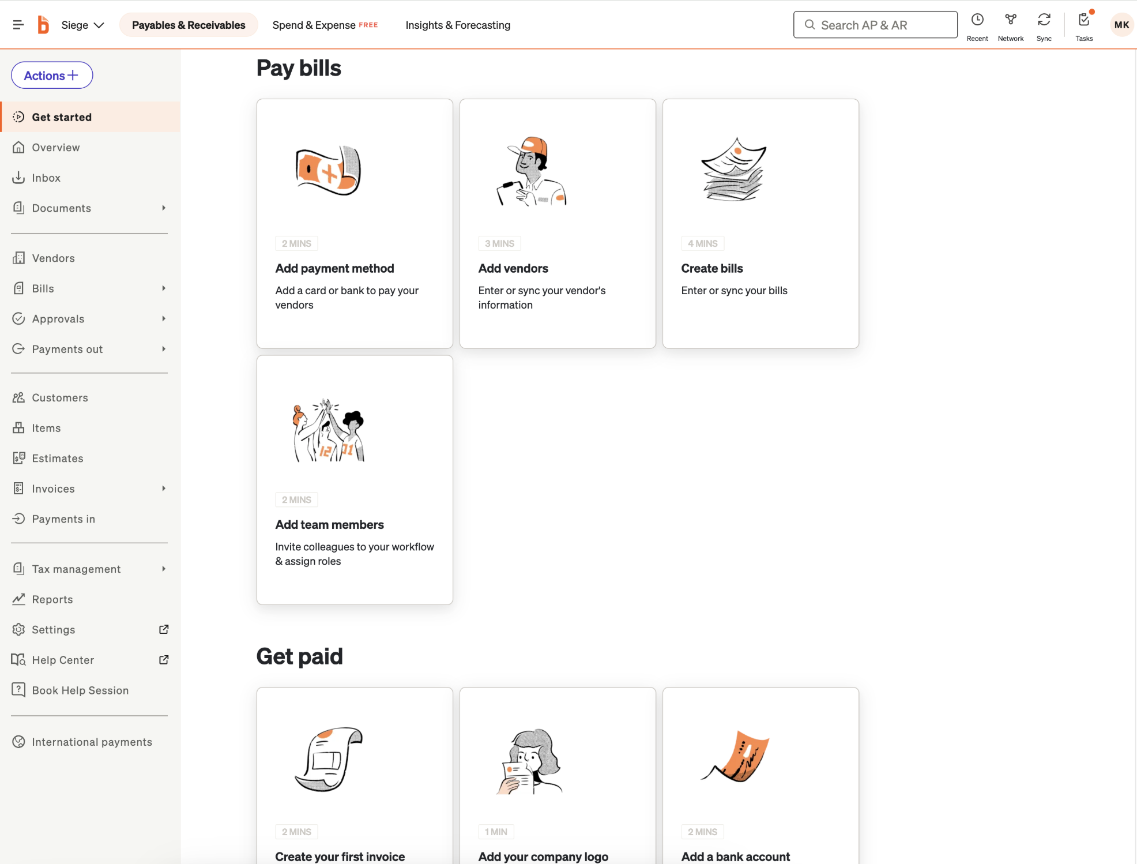Click into the Search AP & AR field
Screen dimensions: 1137x864
point(875,24)
